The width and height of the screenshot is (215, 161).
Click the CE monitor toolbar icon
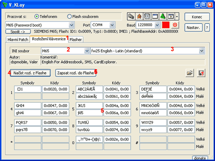(x=147, y=16)
